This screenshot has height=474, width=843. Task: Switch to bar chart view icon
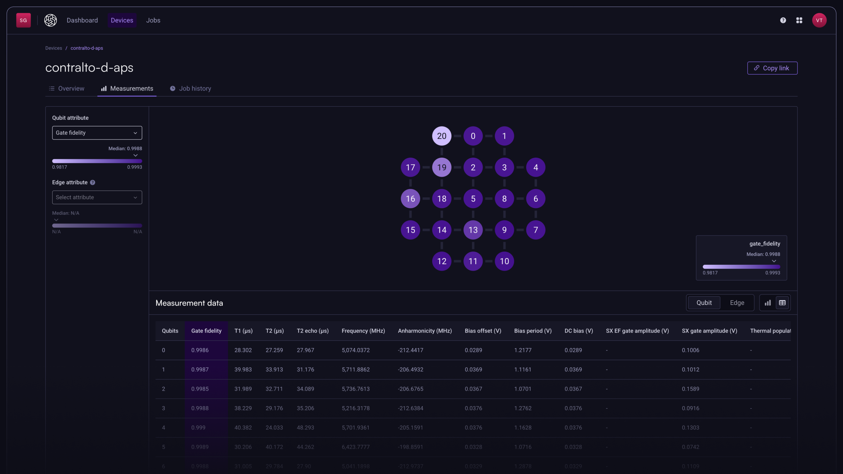(768, 303)
